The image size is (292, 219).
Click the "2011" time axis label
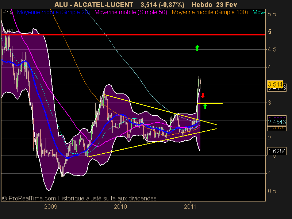pyautogui.click(x=191, y=207)
